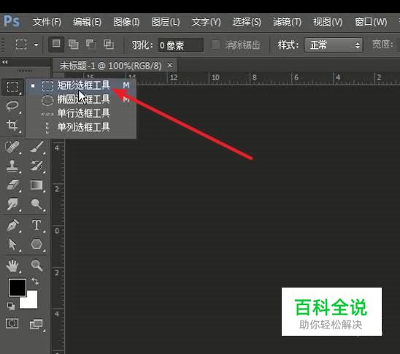Click the Photoshop Ps logo
The width and height of the screenshot is (400, 354).
[12, 21]
